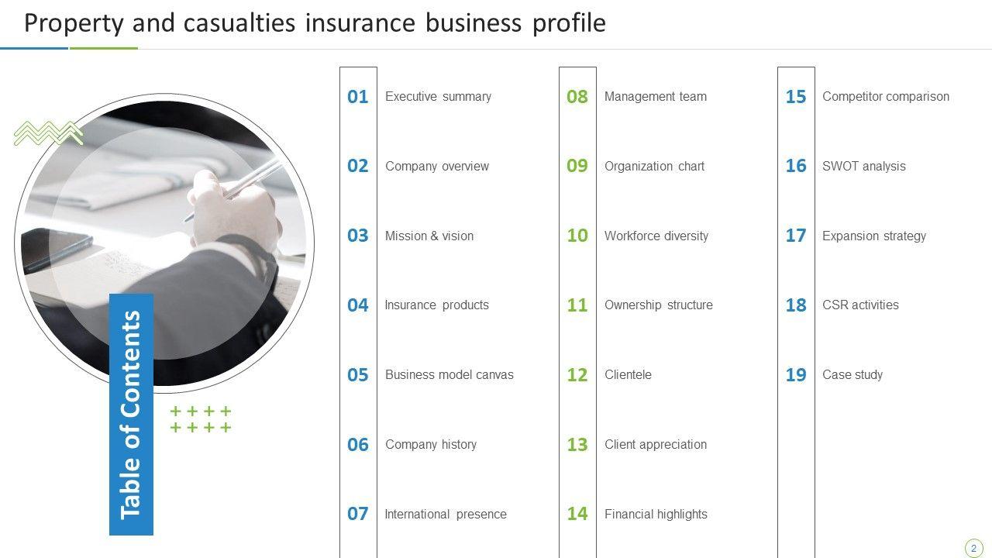The image size is (992, 558).
Task: Select the International presence entry
Action: (445, 514)
